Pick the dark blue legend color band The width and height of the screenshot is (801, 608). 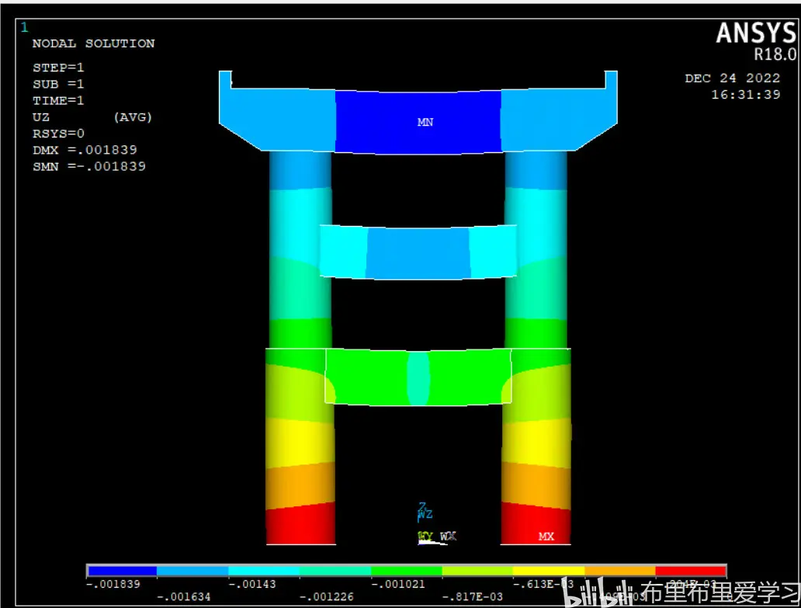click(122, 571)
